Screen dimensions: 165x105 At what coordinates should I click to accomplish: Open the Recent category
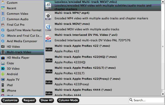22,8
